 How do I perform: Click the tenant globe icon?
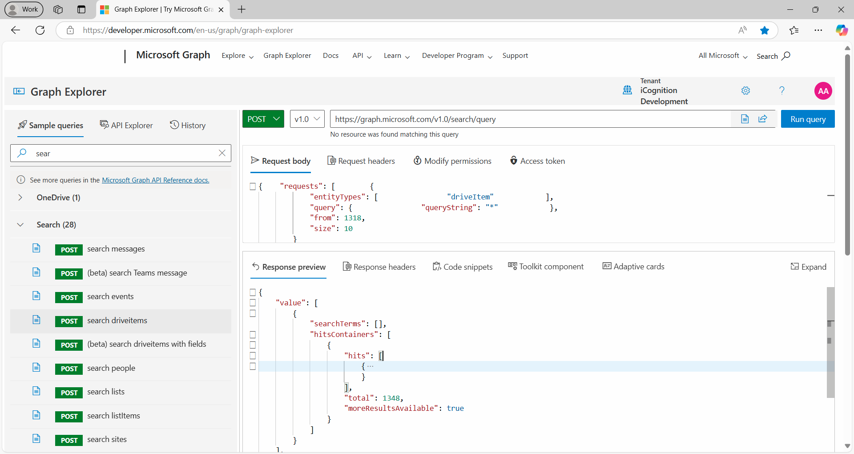[x=627, y=90]
